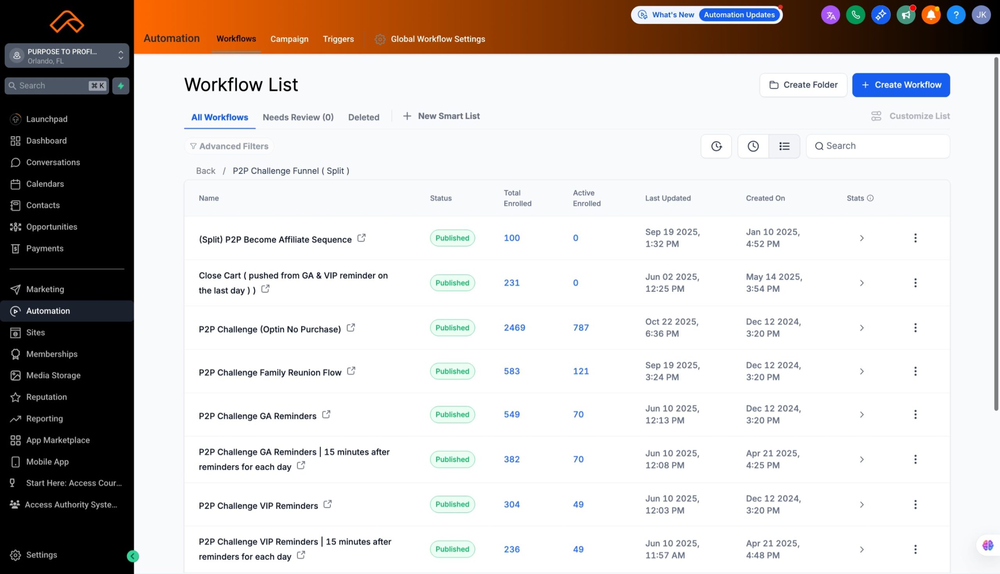
Task: Collapse the sidebar with green arrow
Action: (x=133, y=556)
